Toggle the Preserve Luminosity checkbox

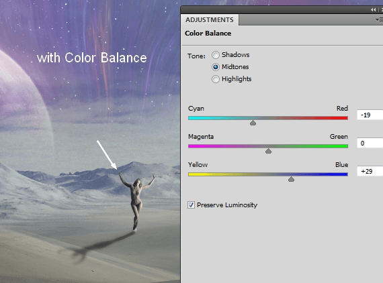point(191,205)
